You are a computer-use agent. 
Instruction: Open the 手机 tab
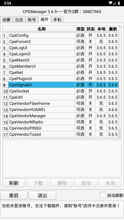[x=58, y=20]
